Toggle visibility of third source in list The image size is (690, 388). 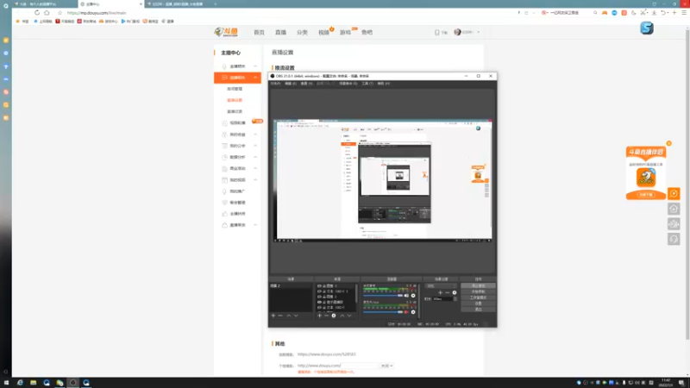coord(319,297)
